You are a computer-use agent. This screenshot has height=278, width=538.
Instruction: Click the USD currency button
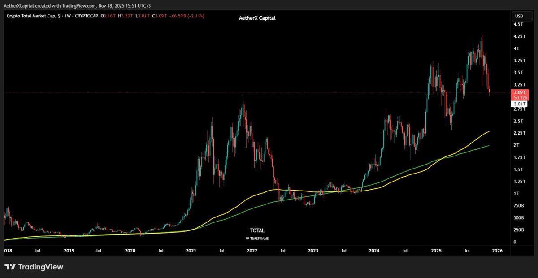click(520, 16)
